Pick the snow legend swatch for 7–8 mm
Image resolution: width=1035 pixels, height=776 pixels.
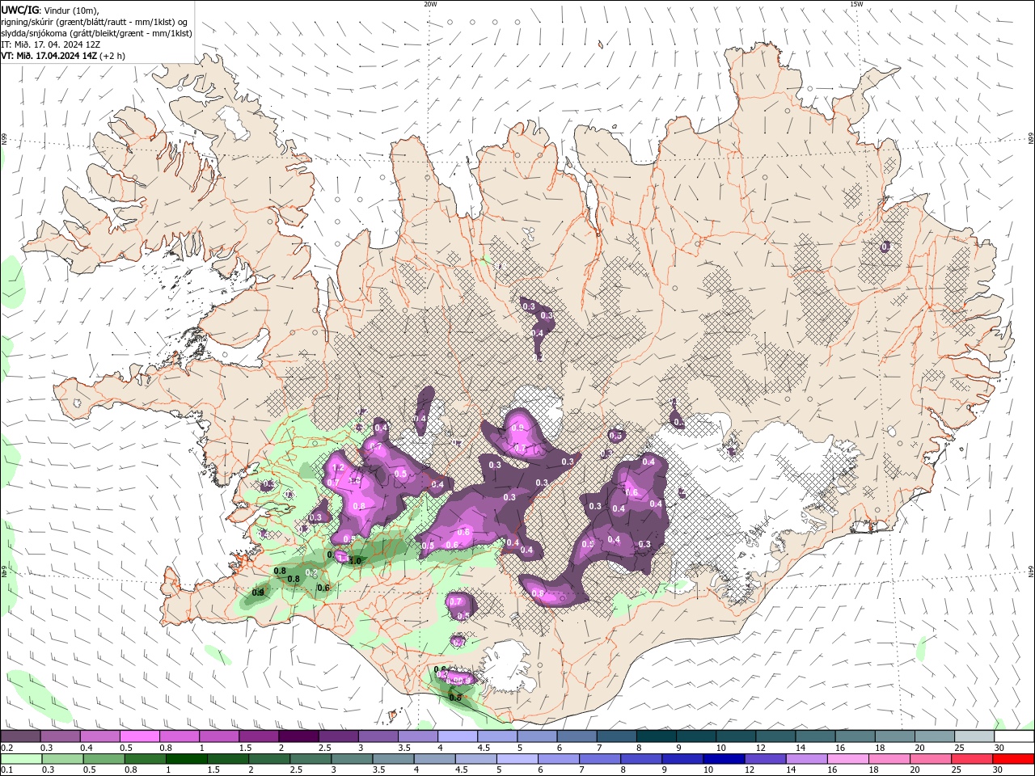(615, 736)
